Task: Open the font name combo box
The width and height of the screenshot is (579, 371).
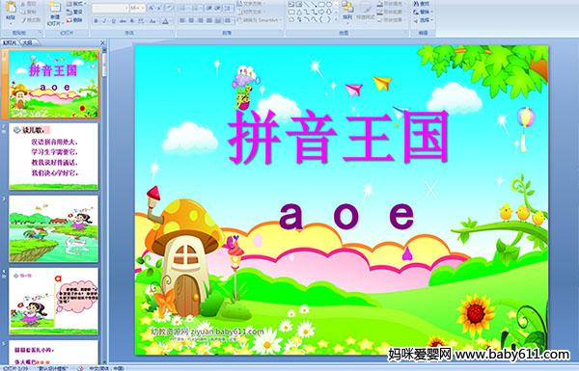Action: (x=110, y=8)
